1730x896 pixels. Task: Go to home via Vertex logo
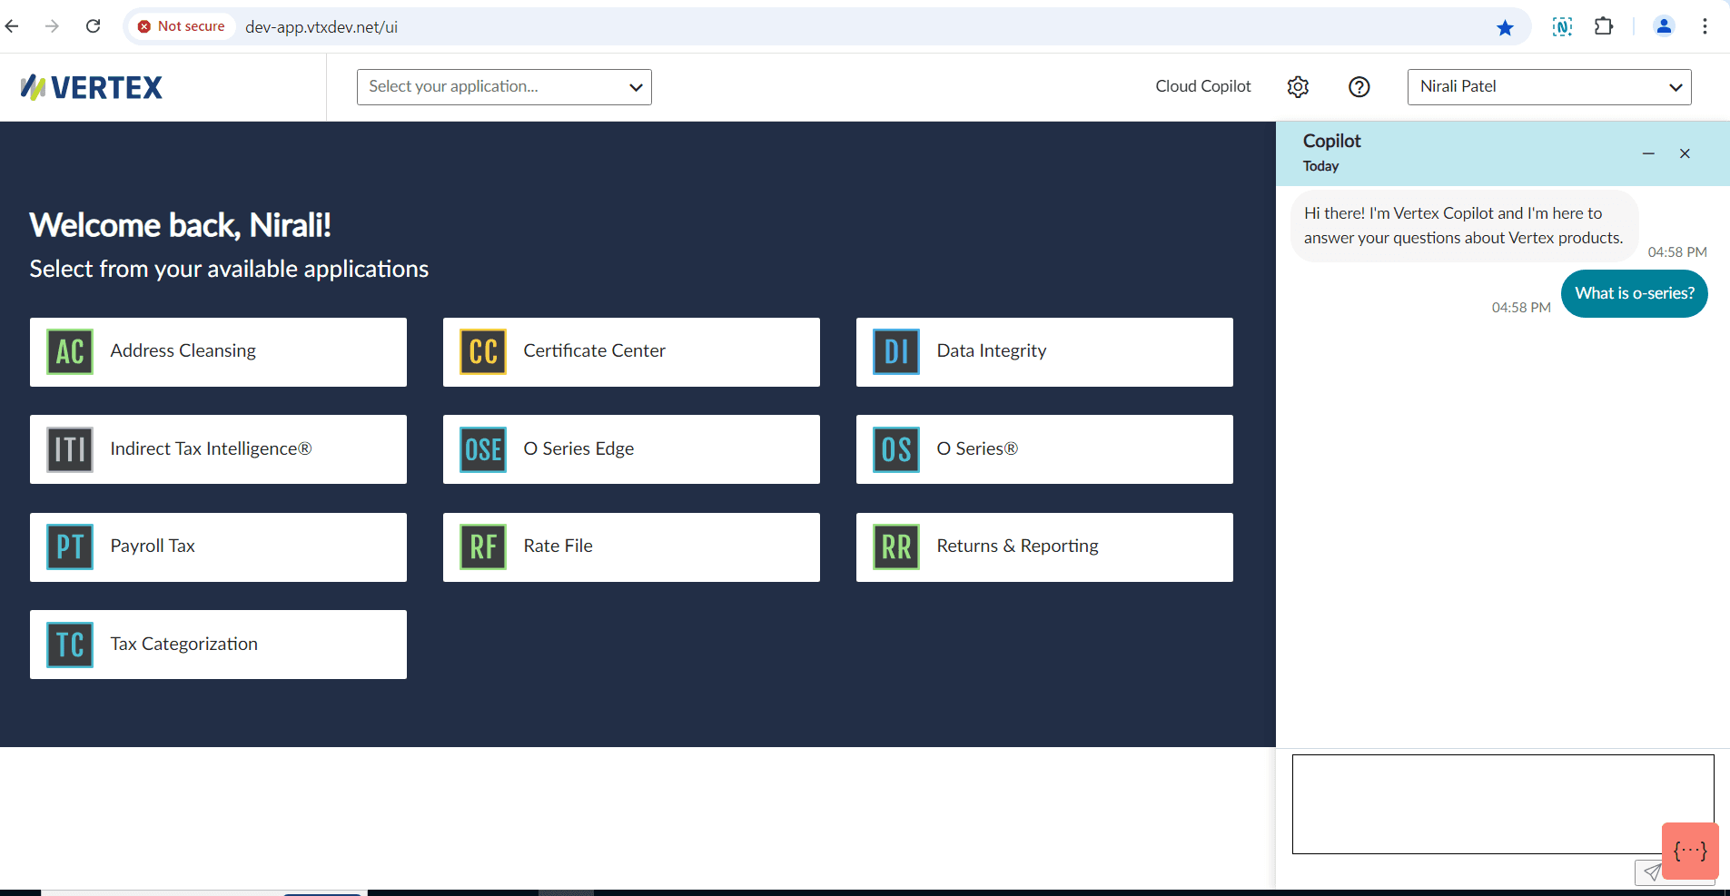pos(92,87)
